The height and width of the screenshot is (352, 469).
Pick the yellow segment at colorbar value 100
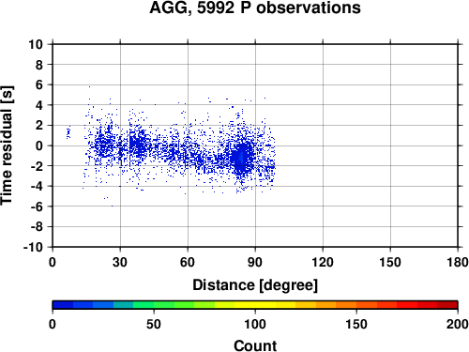click(x=255, y=305)
